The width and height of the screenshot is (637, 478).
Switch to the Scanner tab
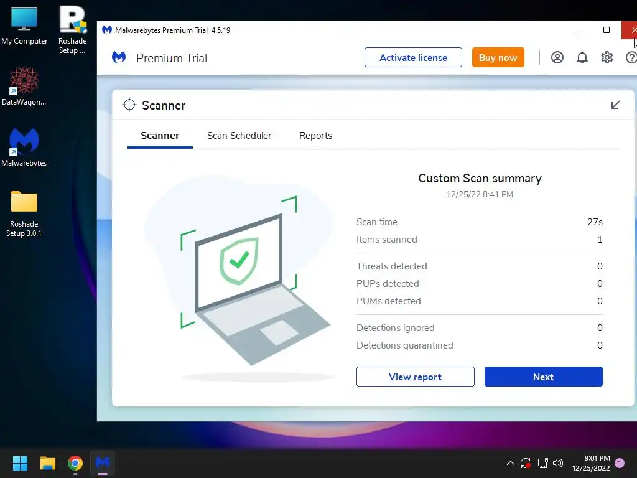pyautogui.click(x=160, y=136)
